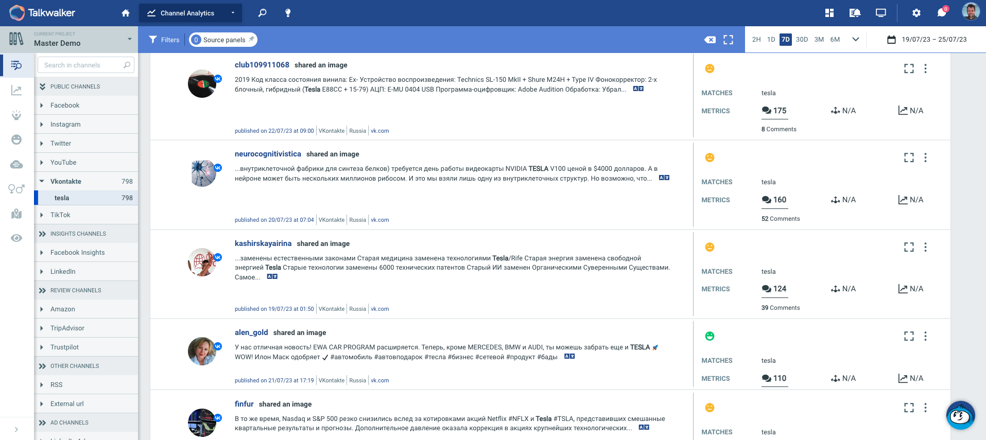Open the monitor display mode icon
Viewport: 986px width, 440px height.
tap(881, 13)
